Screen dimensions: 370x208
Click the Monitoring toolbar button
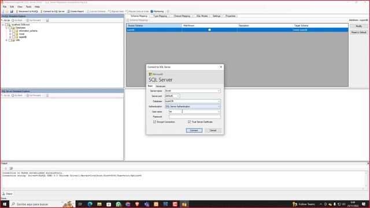pyautogui.click(x=157, y=12)
